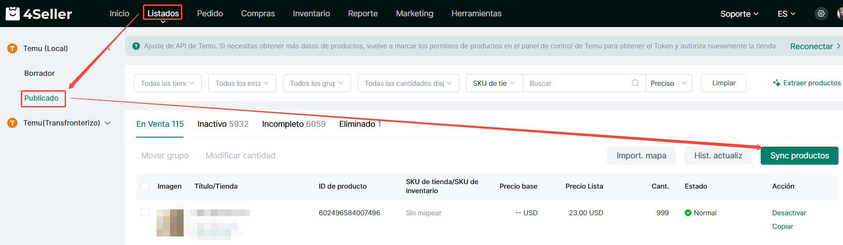Click the Extraer productos link
This screenshot has height=245, width=843.
(x=812, y=83)
